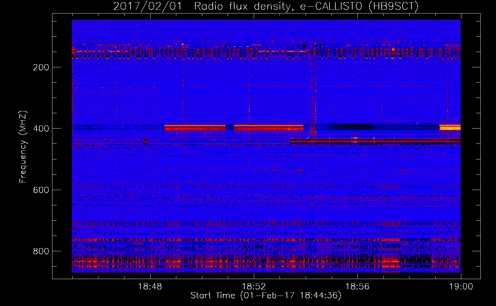Click the plot title mentioning e-CALLISTO (HB9SCT)
This screenshot has width=496, height=306.
coord(266,6)
